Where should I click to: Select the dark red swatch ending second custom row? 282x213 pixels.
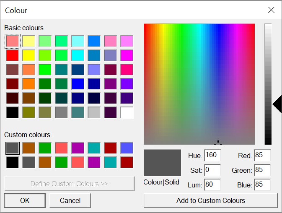[x=127, y=162]
